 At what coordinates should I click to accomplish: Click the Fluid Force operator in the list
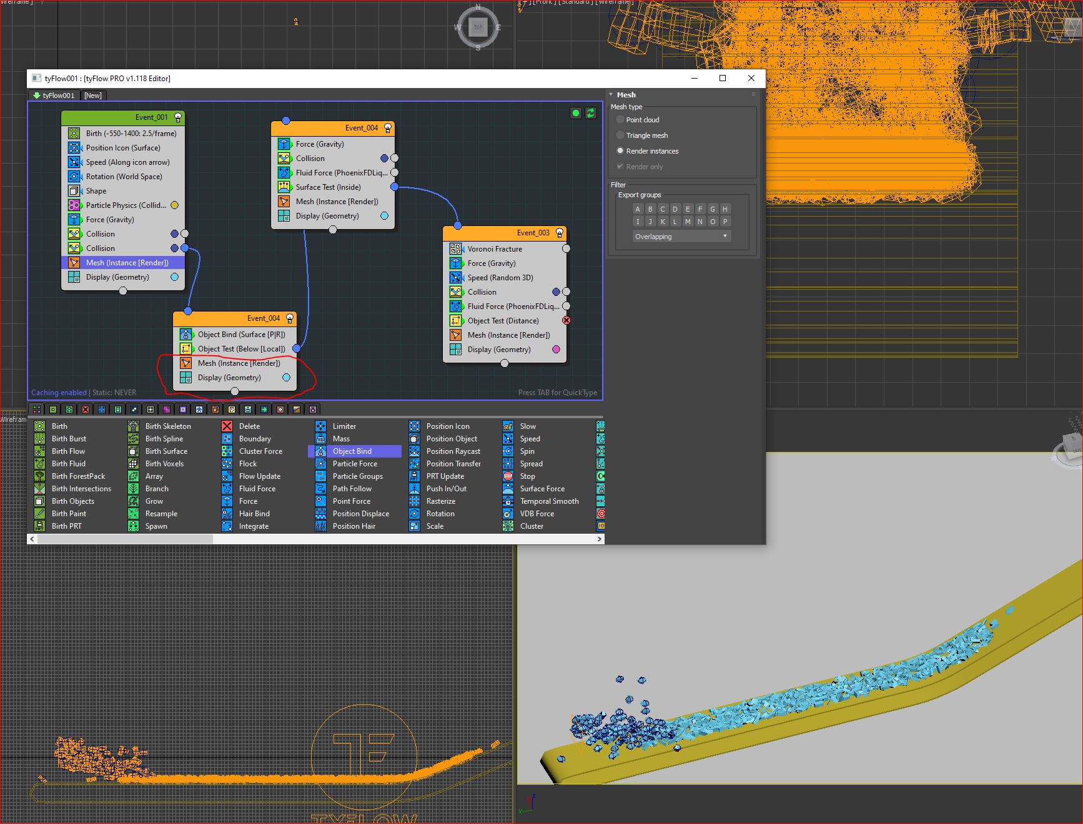pyautogui.click(x=257, y=489)
